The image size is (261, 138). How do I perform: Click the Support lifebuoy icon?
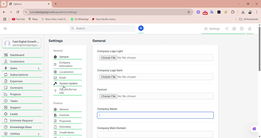pyautogui.click(x=6, y=107)
